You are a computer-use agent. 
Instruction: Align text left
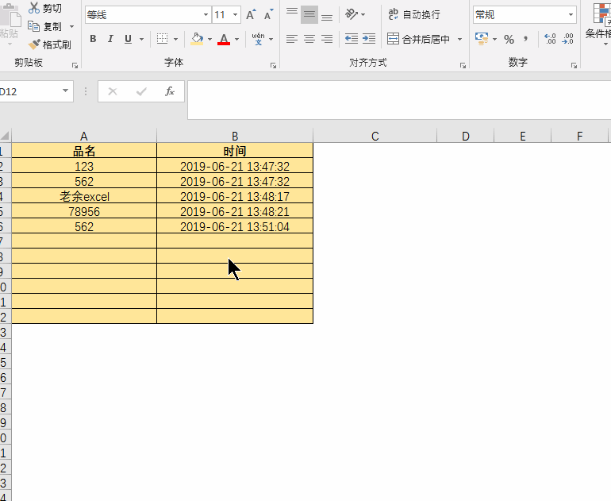(292, 39)
